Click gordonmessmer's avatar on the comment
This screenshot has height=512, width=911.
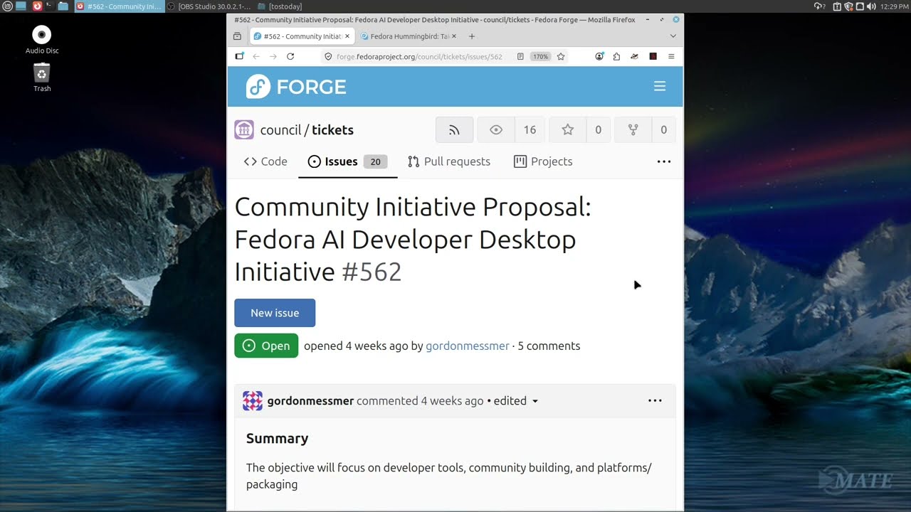(253, 401)
